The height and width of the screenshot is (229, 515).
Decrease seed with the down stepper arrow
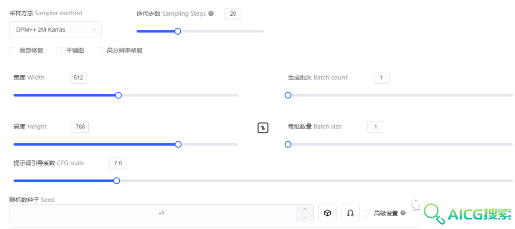point(305,217)
